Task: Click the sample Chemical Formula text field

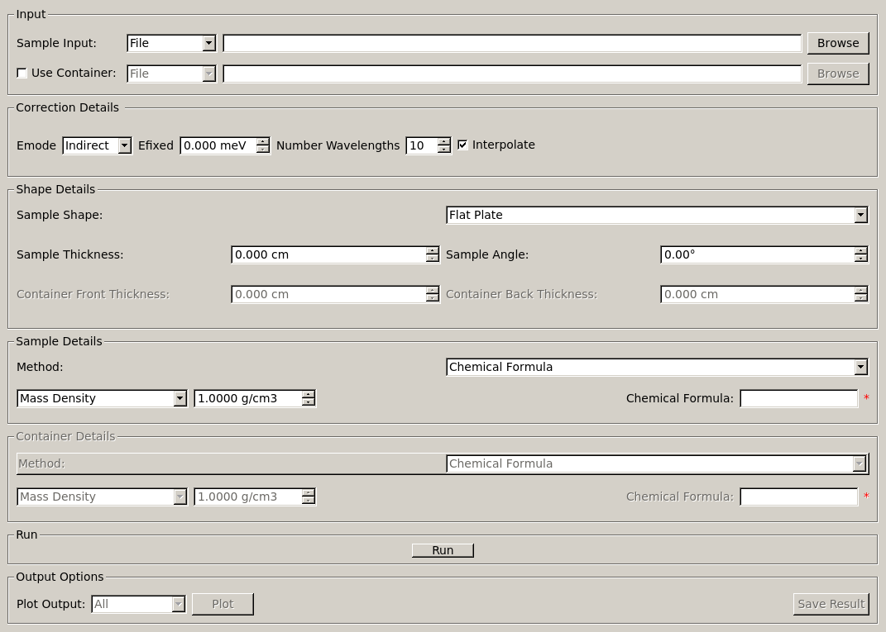Action: click(x=798, y=398)
